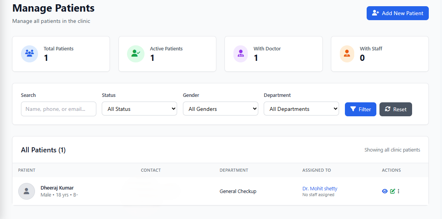Click Dheeraj Kumar's avatar placeholder
This screenshot has width=442, height=219.
pyautogui.click(x=26, y=191)
